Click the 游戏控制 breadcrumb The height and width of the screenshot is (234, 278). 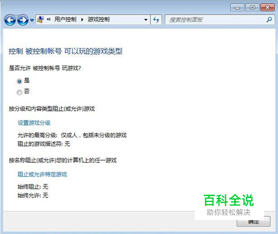[98, 19]
